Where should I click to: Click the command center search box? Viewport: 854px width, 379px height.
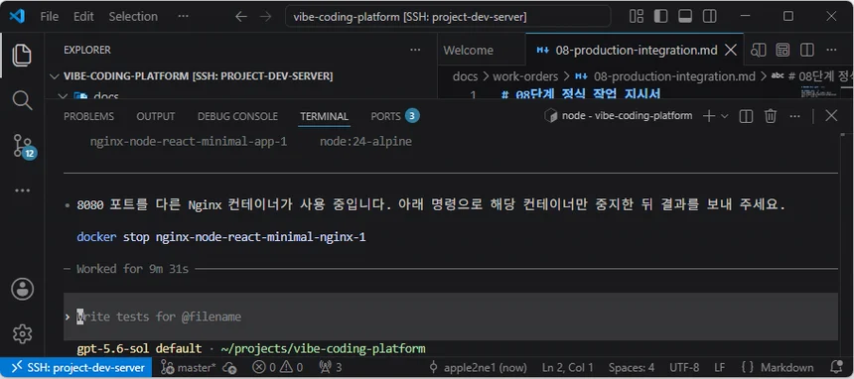(448, 16)
